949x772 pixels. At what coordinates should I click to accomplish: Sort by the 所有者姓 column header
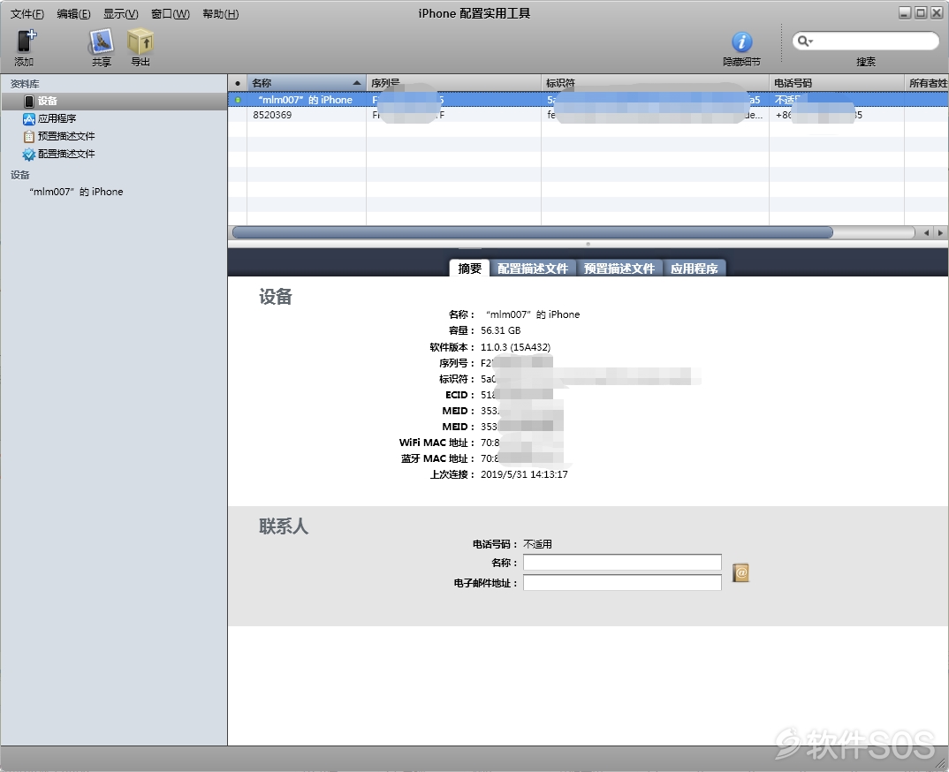point(927,83)
